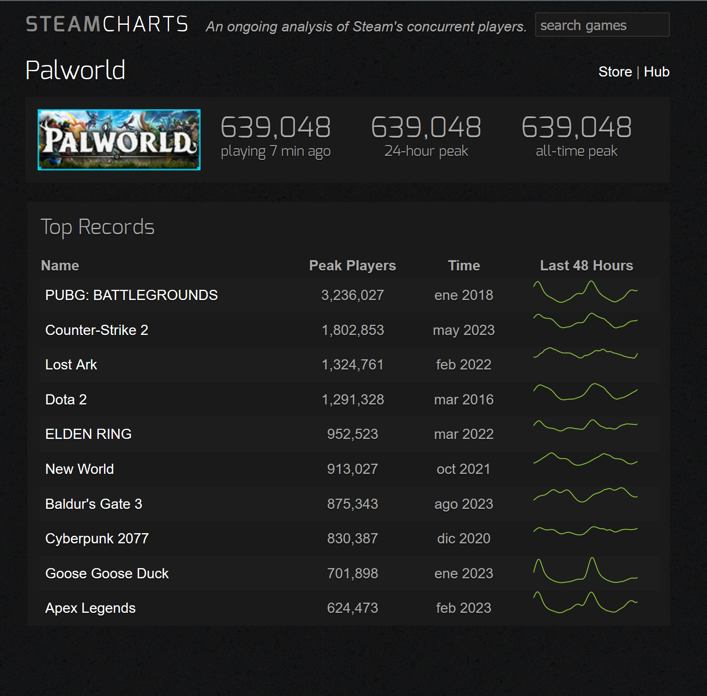Open the Counter-Strike 2 game page
The width and height of the screenshot is (707, 696).
97,330
